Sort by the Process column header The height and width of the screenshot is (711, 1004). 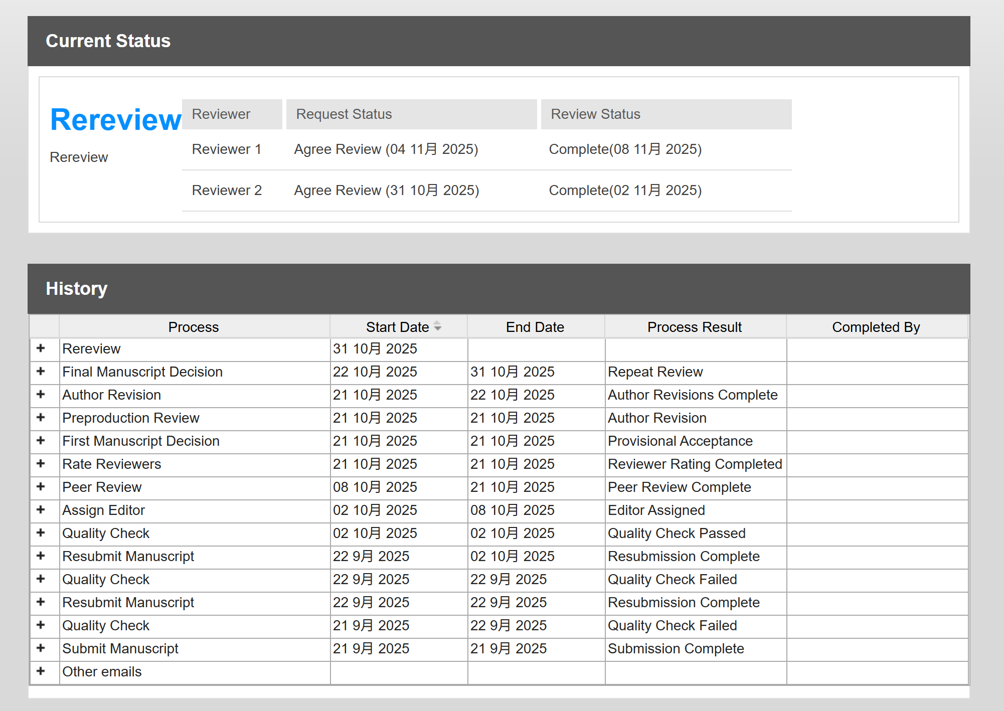[x=194, y=327]
